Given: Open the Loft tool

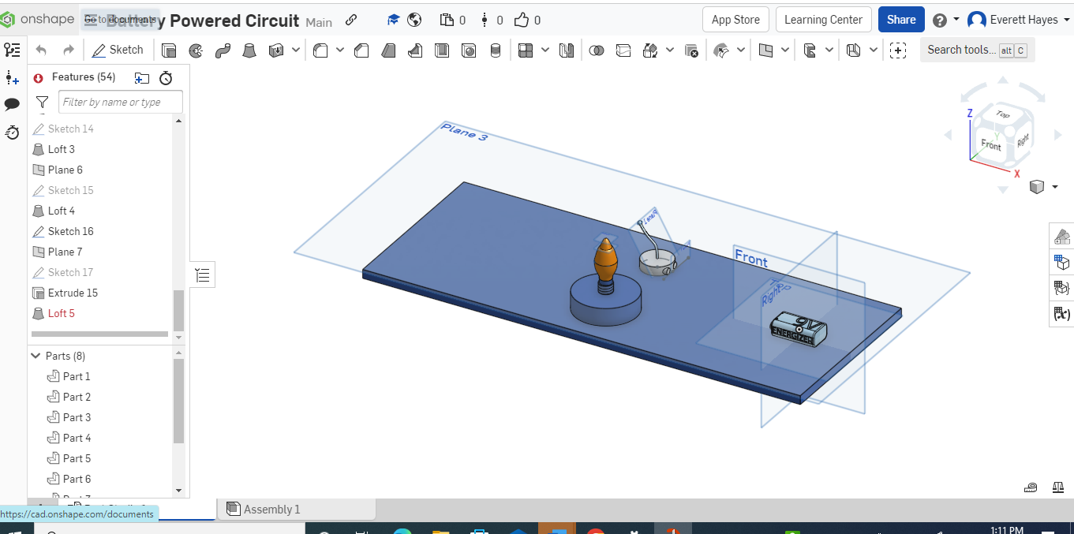Looking at the screenshot, I should [249, 49].
